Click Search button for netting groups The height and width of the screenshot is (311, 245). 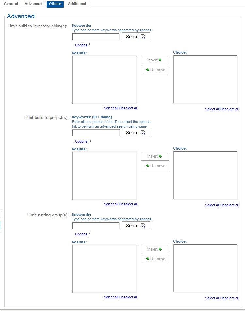[x=136, y=226]
